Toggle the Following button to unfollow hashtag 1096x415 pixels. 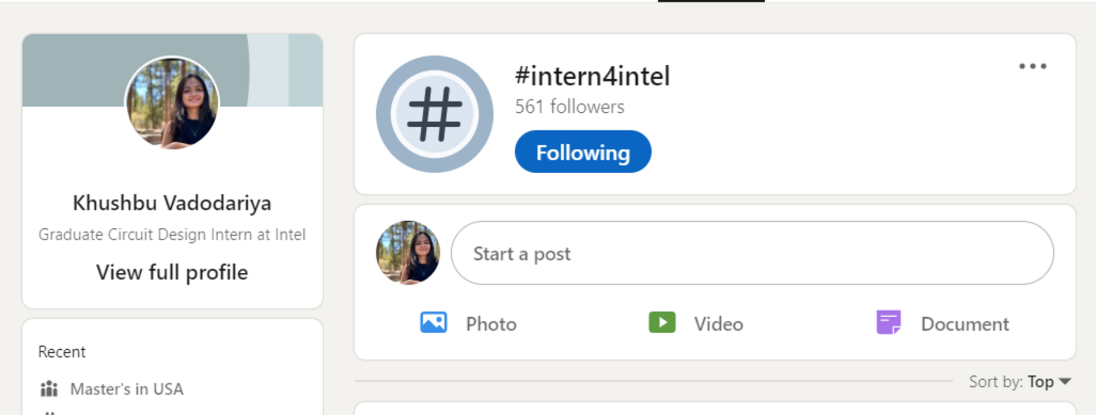point(583,152)
